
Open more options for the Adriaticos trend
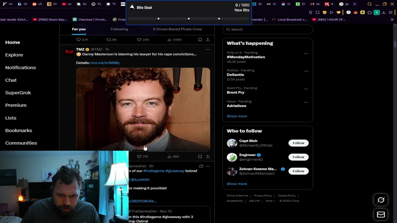(x=306, y=102)
